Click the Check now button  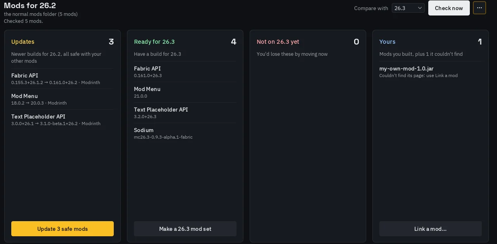point(449,8)
